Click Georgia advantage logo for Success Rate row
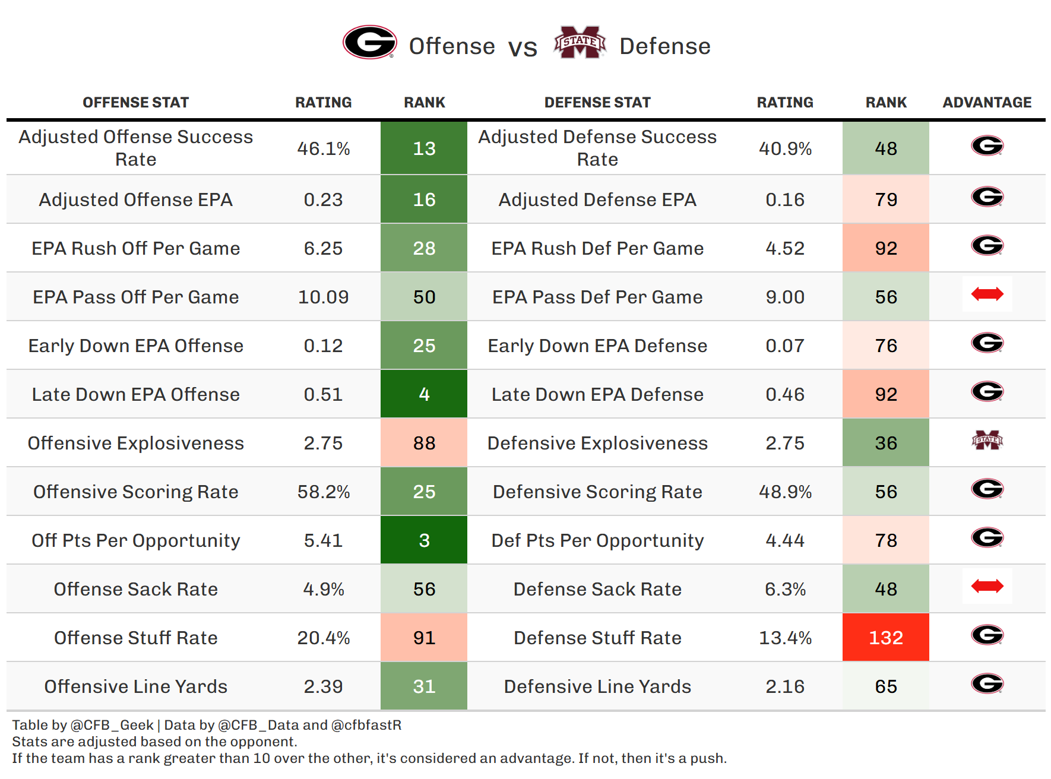This screenshot has width=1051, height=779. 987,145
